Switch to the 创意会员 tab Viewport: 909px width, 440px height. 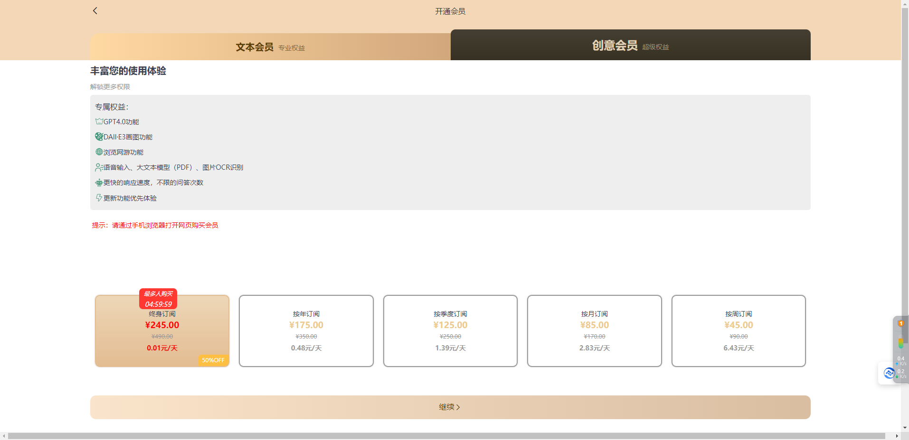[631, 45]
